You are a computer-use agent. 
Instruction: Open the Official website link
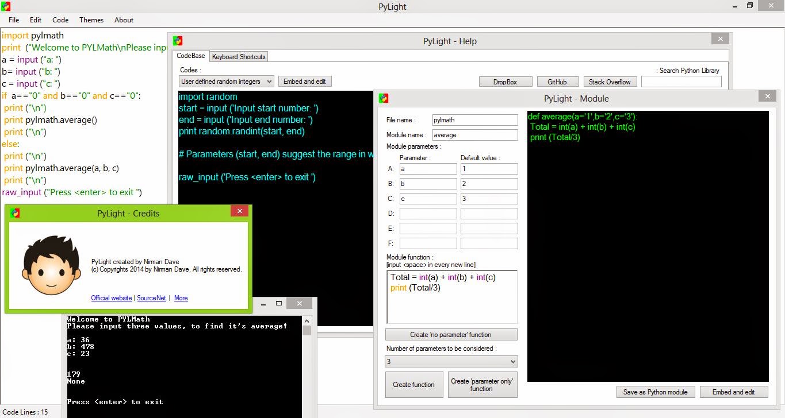111,298
